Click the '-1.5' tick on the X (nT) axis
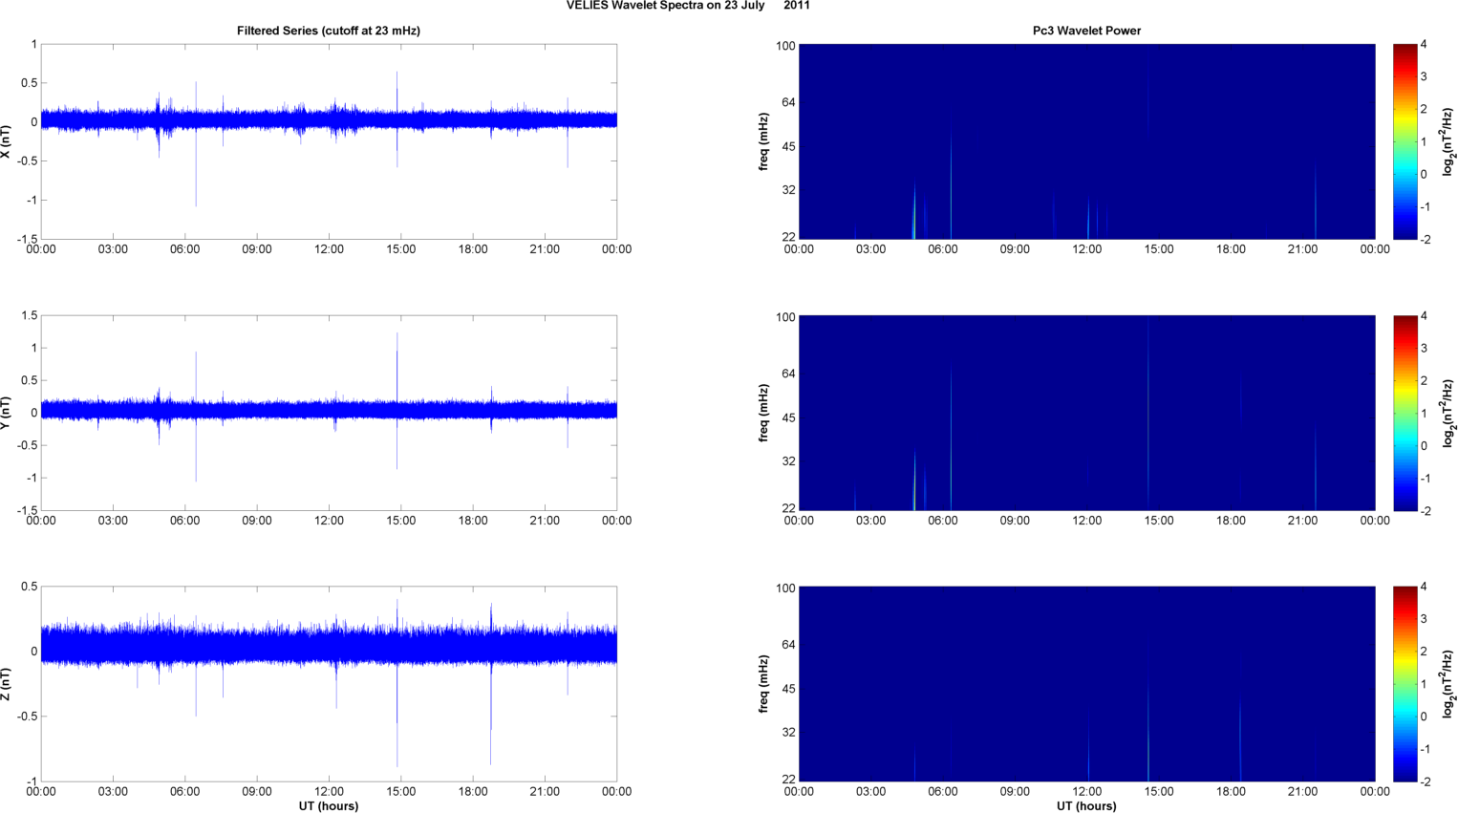 (x=27, y=240)
